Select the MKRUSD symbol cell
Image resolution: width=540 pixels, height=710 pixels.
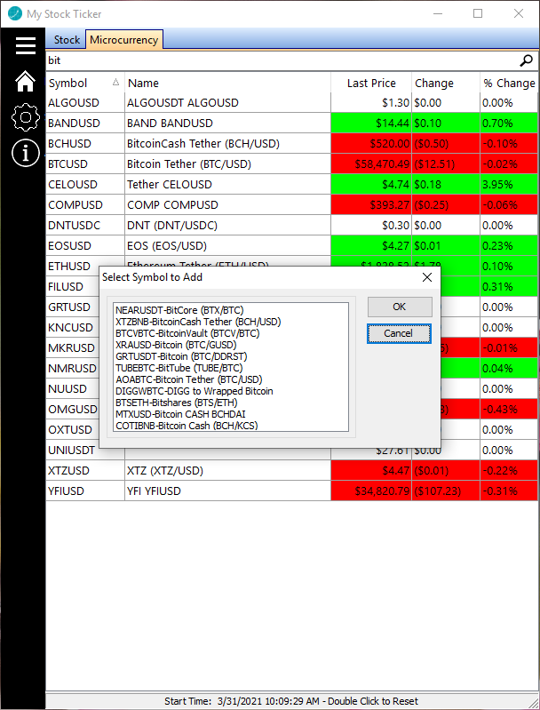click(x=73, y=347)
